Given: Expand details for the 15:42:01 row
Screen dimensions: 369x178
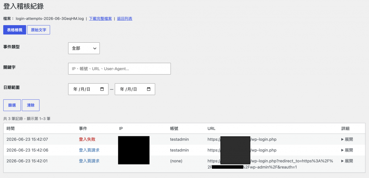Looking at the screenshot, I should click(x=347, y=161).
